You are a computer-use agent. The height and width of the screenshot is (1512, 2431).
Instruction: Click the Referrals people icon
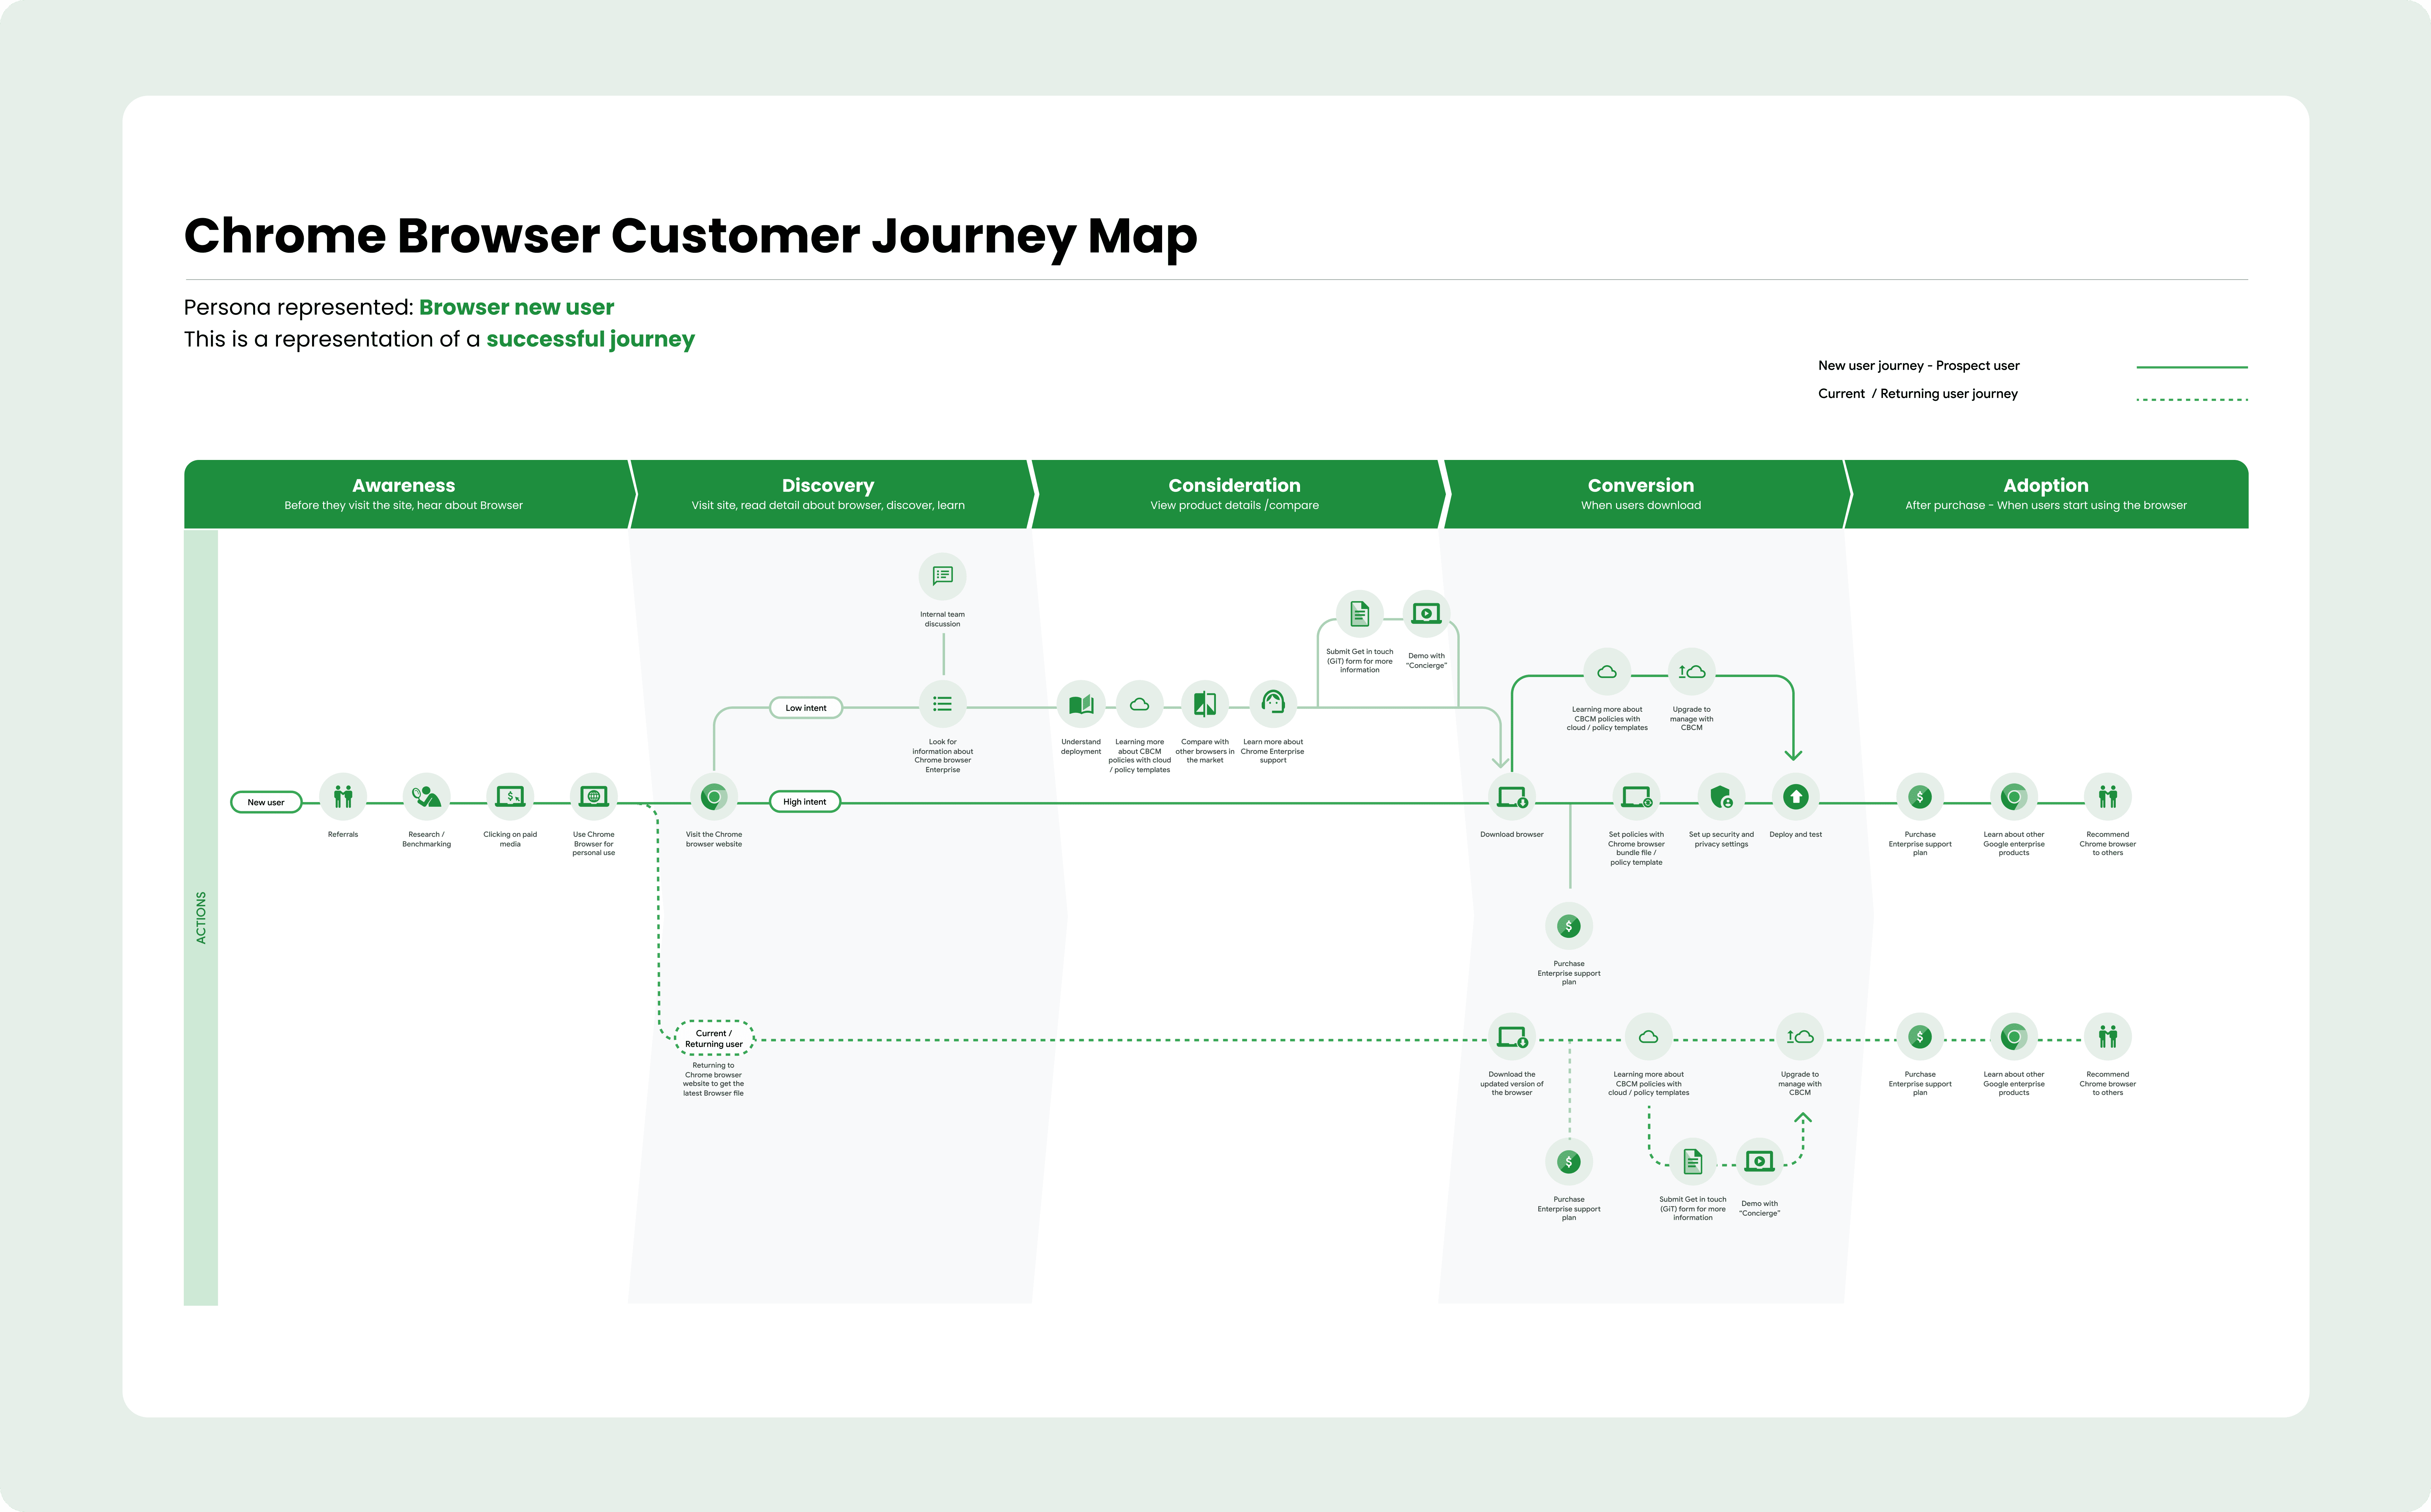click(343, 797)
